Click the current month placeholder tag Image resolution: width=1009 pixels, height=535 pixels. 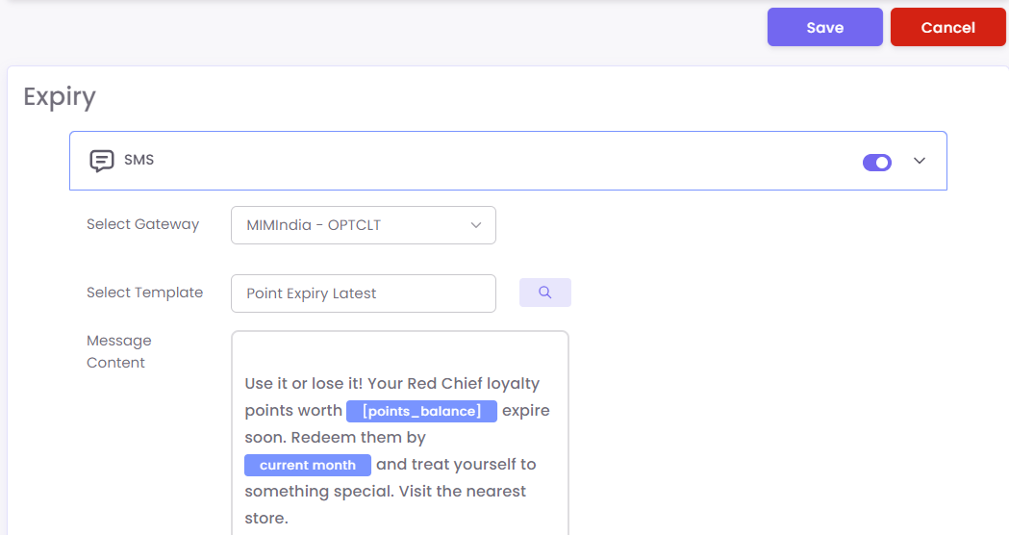pos(308,465)
